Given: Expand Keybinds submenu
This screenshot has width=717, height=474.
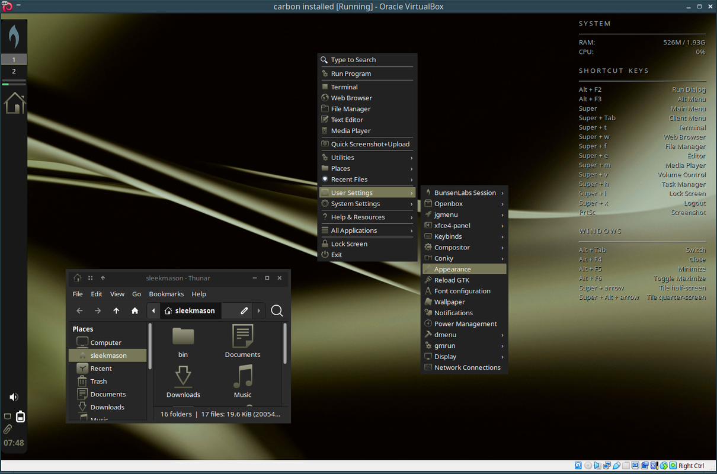Looking at the screenshot, I should (x=465, y=236).
